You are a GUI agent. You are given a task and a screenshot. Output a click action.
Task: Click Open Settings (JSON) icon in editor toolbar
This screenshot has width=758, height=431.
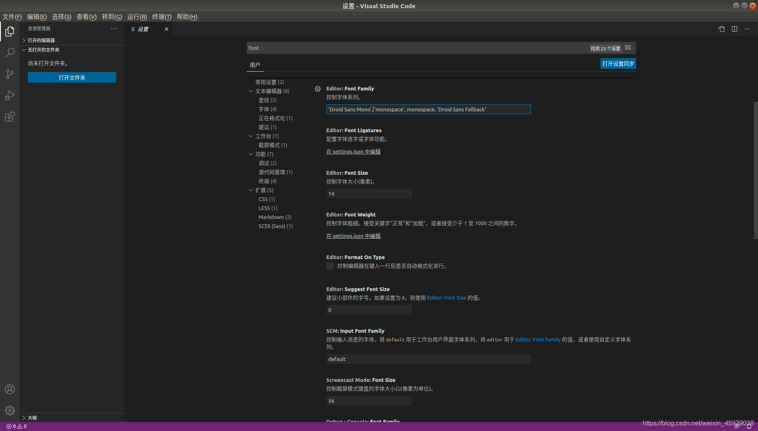pos(722,29)
